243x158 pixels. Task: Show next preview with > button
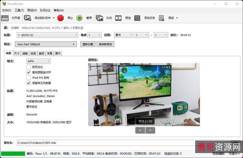[150, 130]
